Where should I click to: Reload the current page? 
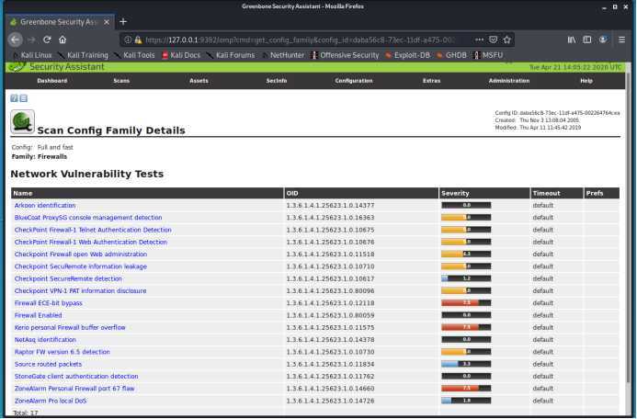47,40
